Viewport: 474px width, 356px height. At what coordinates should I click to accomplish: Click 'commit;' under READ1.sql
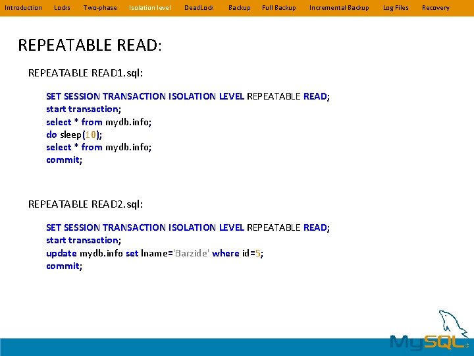[64, 160]
